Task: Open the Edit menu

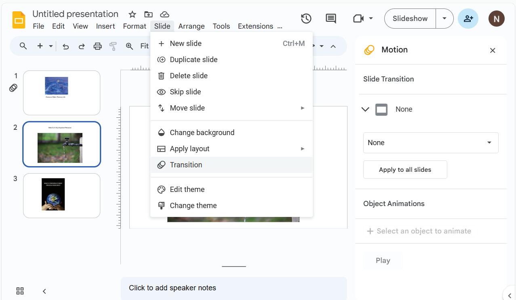Action: (58, 26)
